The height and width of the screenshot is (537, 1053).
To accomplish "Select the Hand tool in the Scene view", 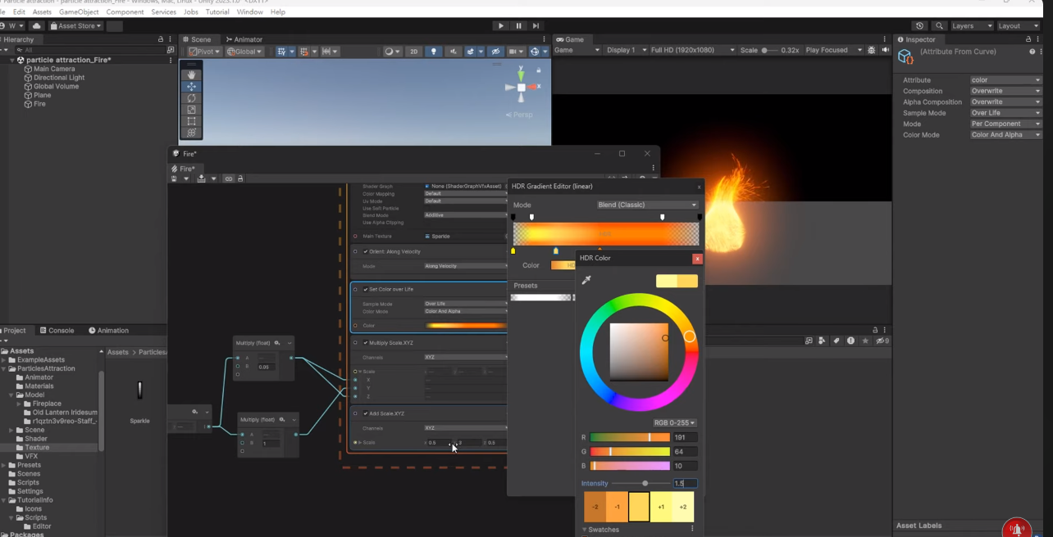I will coord(191,74).
